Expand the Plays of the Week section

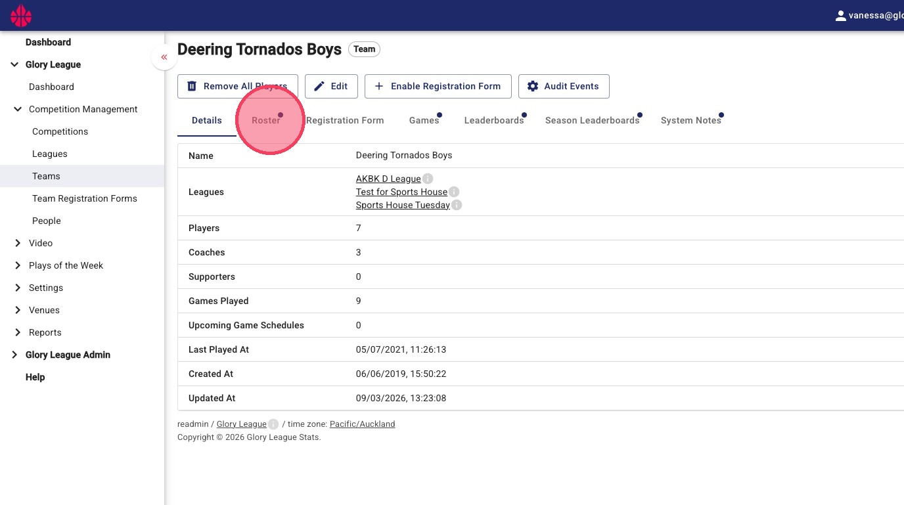[18, 265]
